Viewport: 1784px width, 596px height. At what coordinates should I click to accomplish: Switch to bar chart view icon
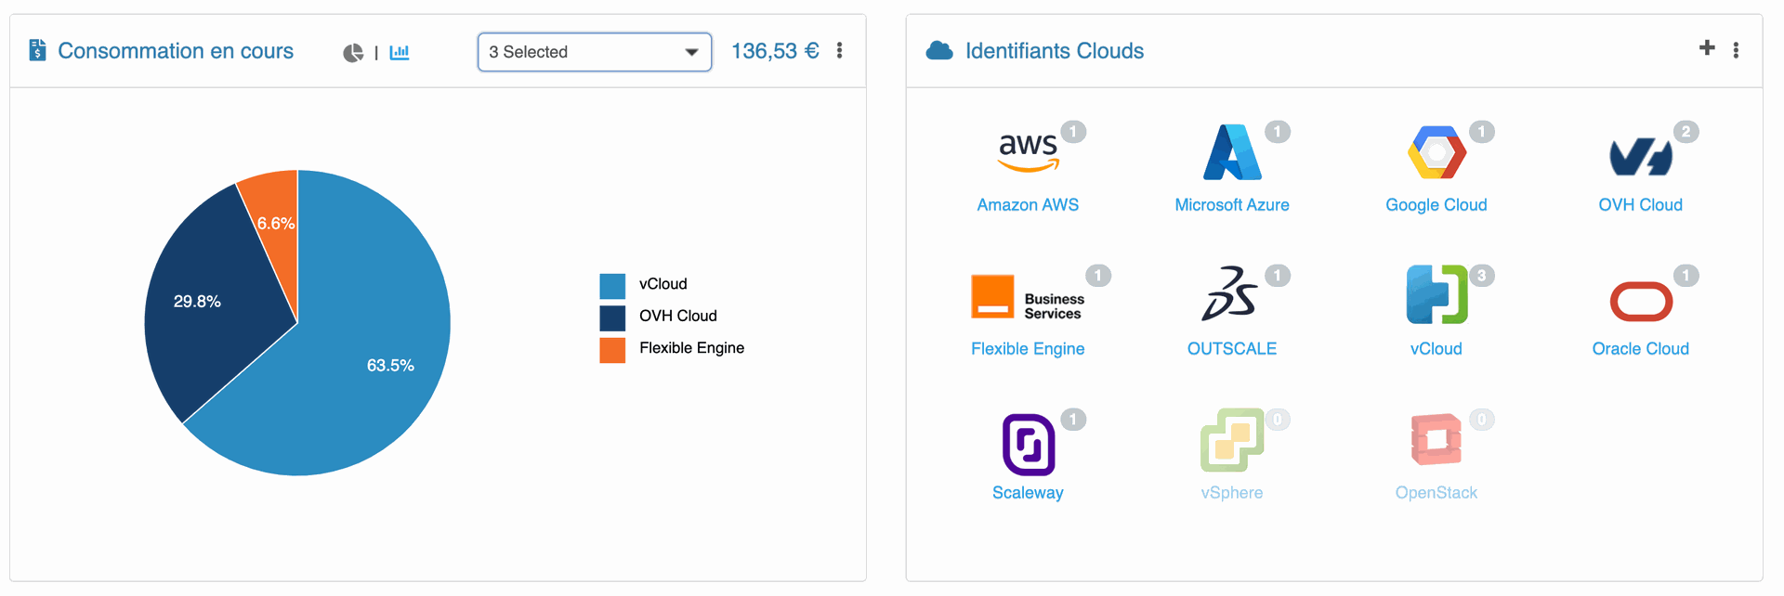click(x=400, y=52)
